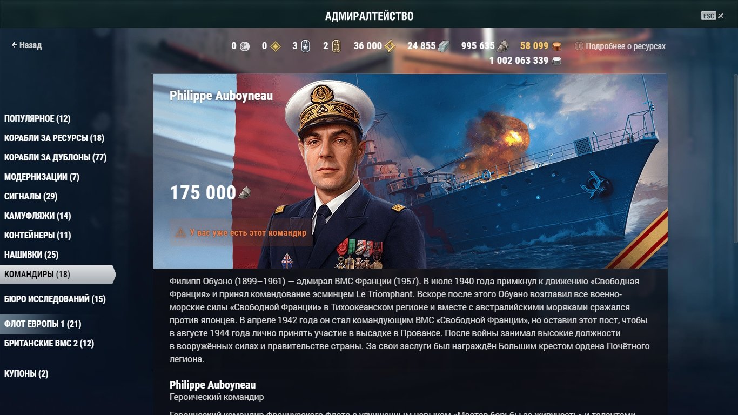The width and height of the screenshot is (738, 415).
Task: Click the yellow diamond token icon
Action: [x=276, y=46]
